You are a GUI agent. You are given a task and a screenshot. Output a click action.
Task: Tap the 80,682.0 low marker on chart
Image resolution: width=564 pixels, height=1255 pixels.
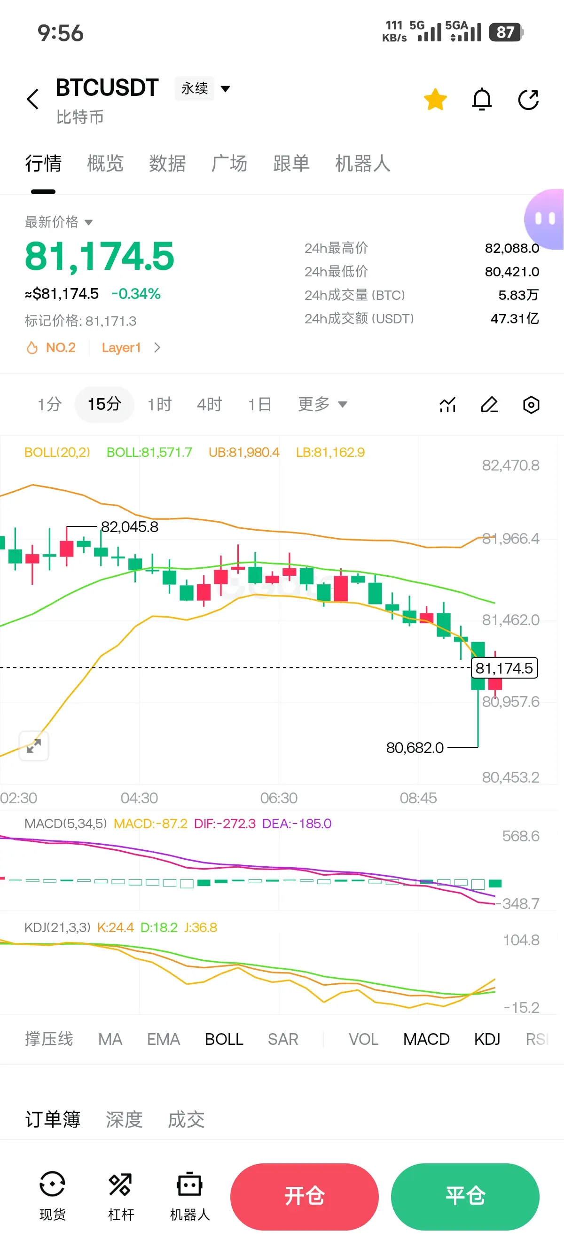pos(415,748)
